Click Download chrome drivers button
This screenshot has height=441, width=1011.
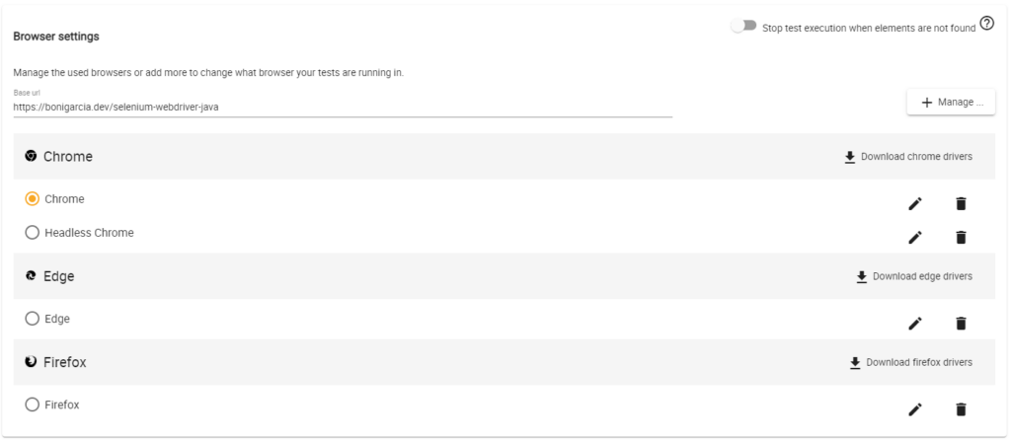(907, 157)
